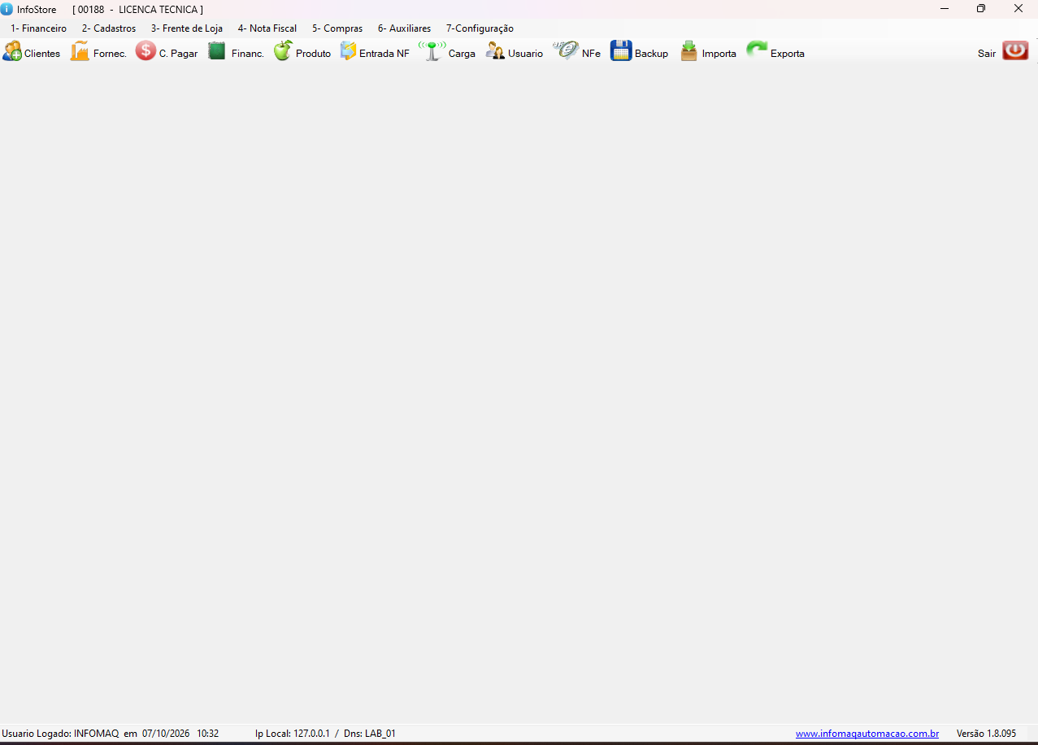Select the Exporta green arrow icon
Viewport: 1038px width, 745px height.
[x=757, y=51]
